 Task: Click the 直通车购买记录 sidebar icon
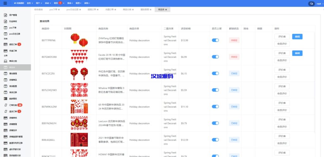(x=6, y=143)
